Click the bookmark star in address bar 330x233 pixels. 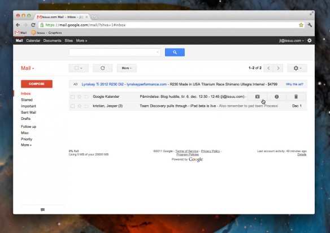point(301,25)
